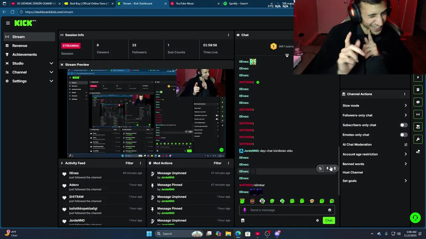The width and height of the screenshot is (426, 239).
Task: Click the STREAMING status badge
Action: coord(71,45)
